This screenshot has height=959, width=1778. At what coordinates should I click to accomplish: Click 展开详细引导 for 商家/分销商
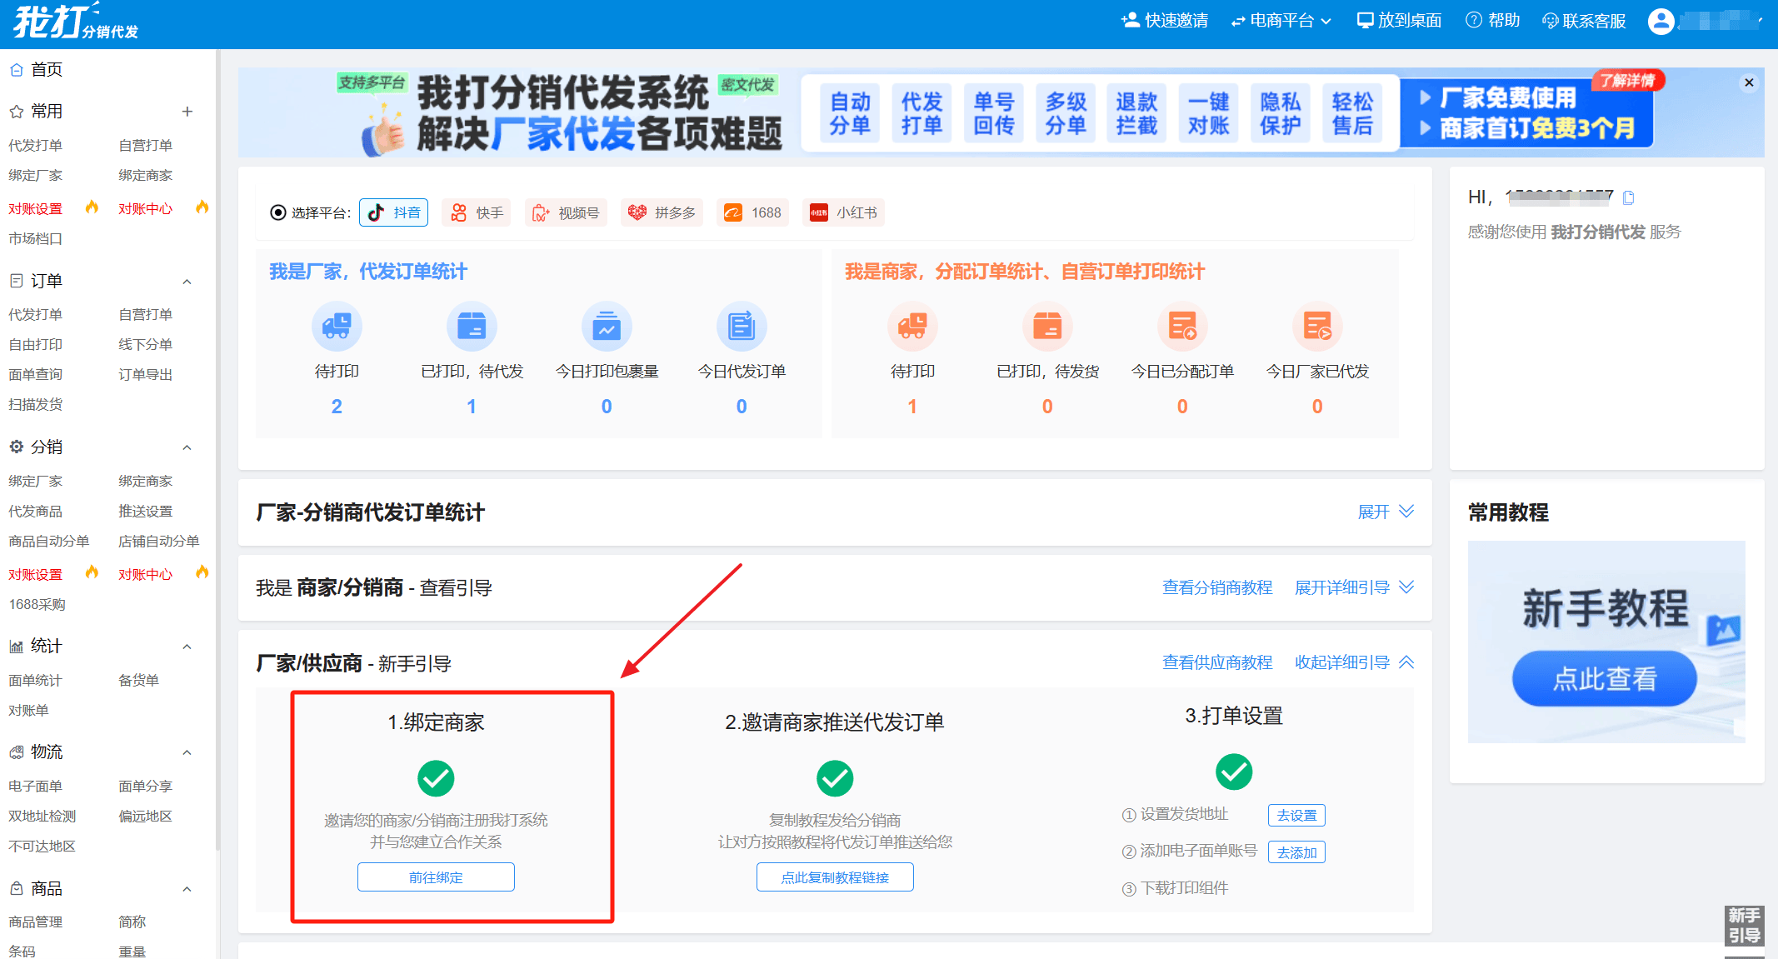click(x=1354, y=587)
